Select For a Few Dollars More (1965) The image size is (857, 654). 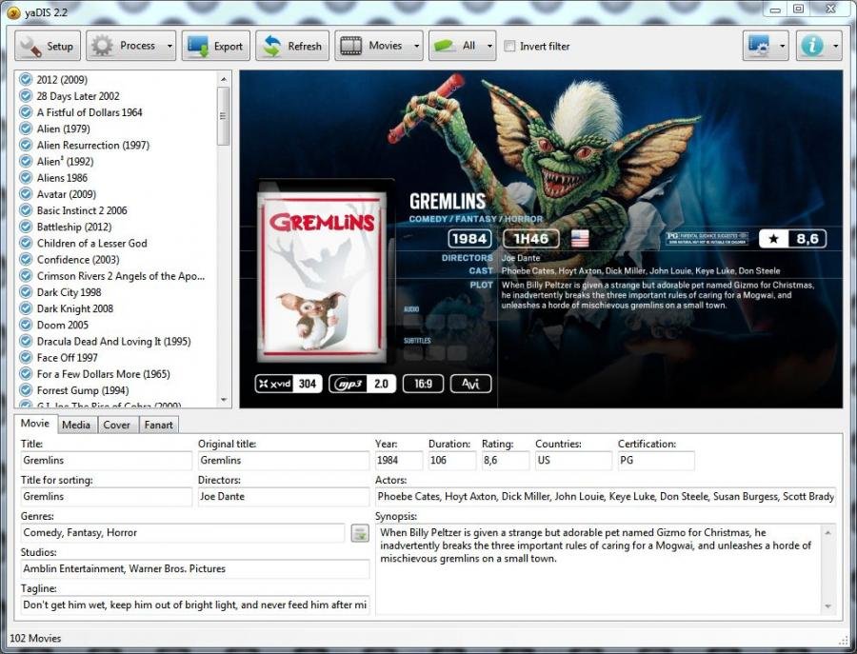[103, 374]
